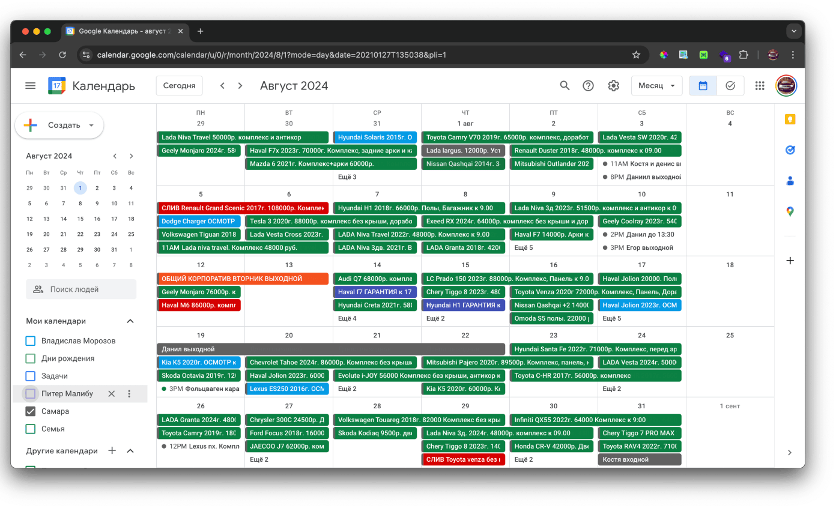Uncheck the Самара calendar

[x=31, y=411]
